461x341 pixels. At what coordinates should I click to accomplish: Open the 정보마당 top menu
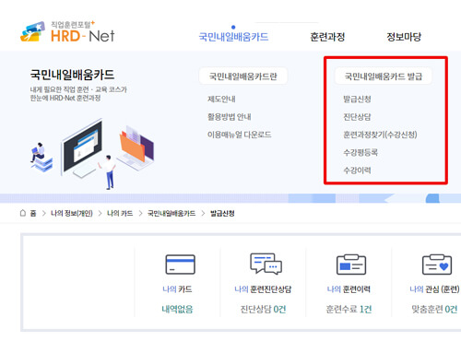coord(404,37)
